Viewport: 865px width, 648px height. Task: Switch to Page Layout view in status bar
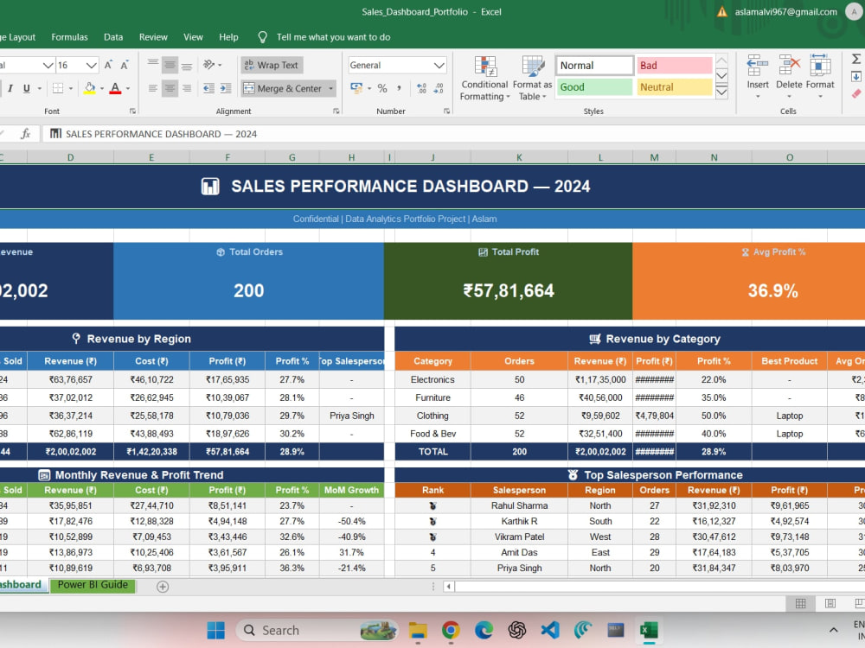[x=830, y=603]
